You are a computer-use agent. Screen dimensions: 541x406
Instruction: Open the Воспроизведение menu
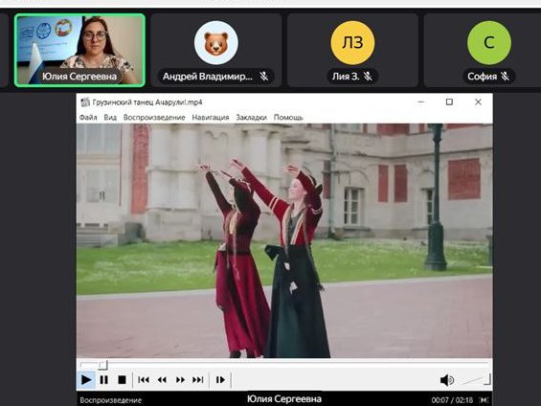(x=154, y=118)
